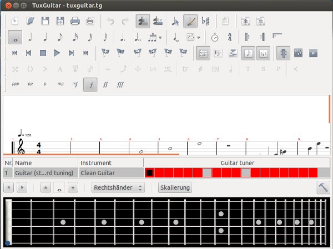Jump to last measure

85,53
